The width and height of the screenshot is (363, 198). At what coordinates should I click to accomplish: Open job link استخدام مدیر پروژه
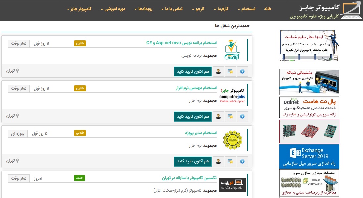pyautogui.click(x=201, y=133)
